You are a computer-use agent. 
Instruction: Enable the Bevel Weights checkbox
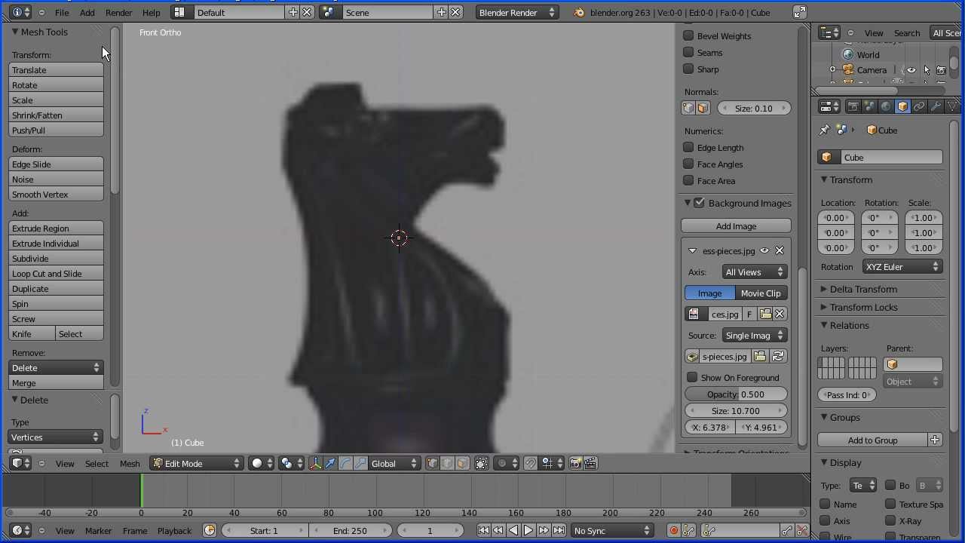pos(688,35)
